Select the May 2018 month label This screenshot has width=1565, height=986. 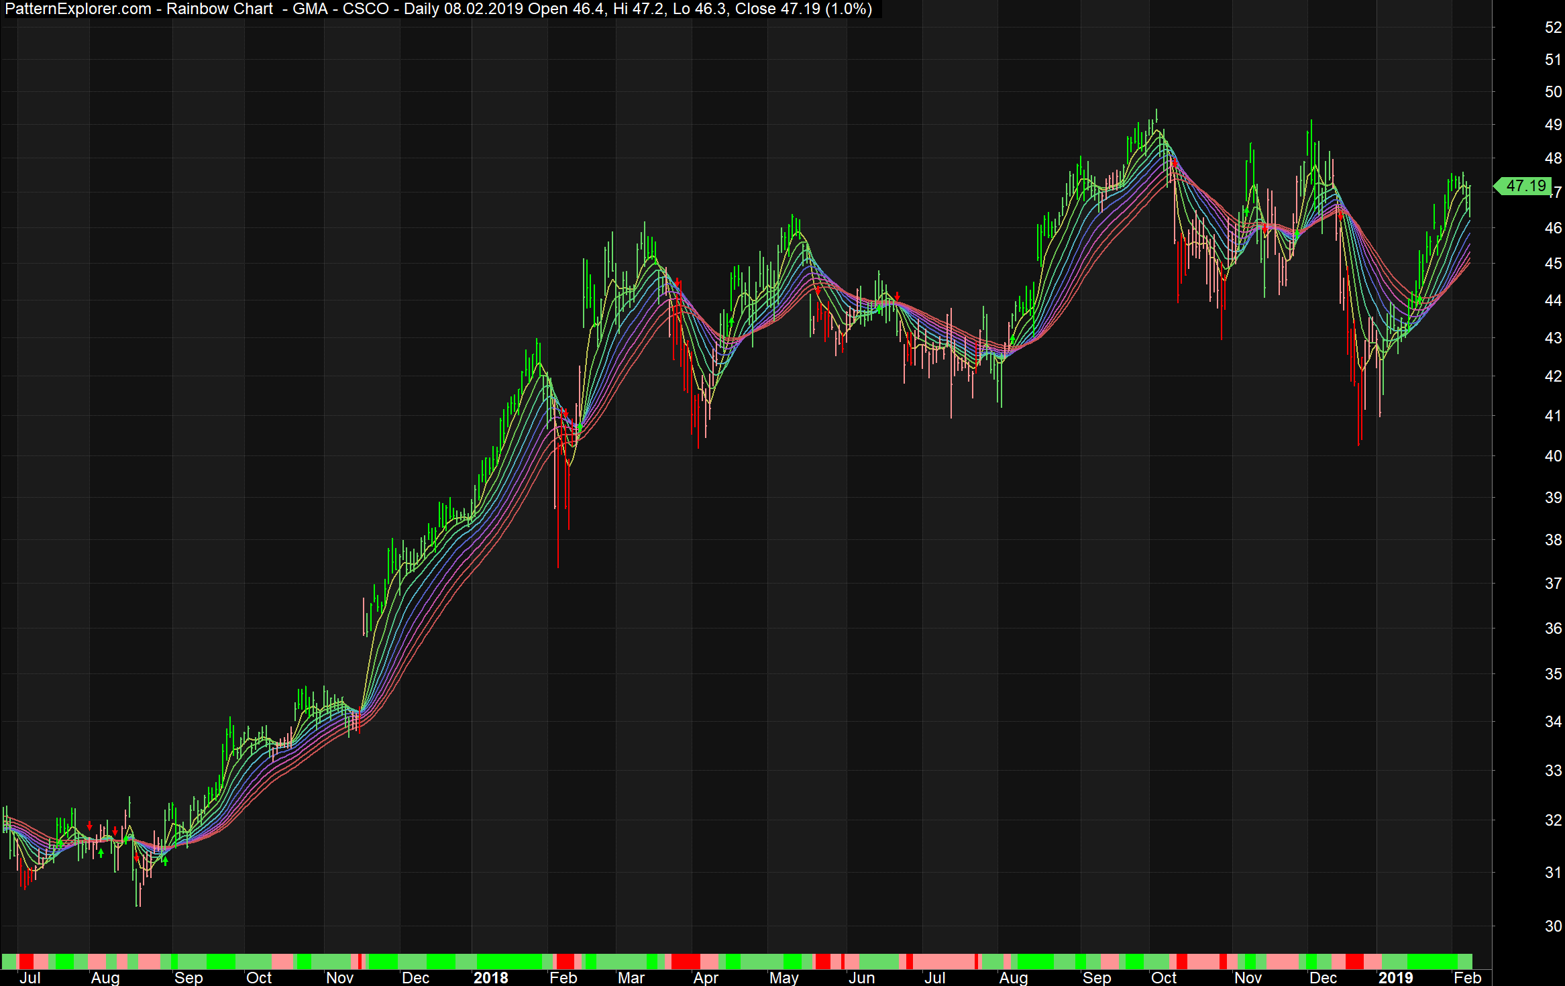[784, 977]
